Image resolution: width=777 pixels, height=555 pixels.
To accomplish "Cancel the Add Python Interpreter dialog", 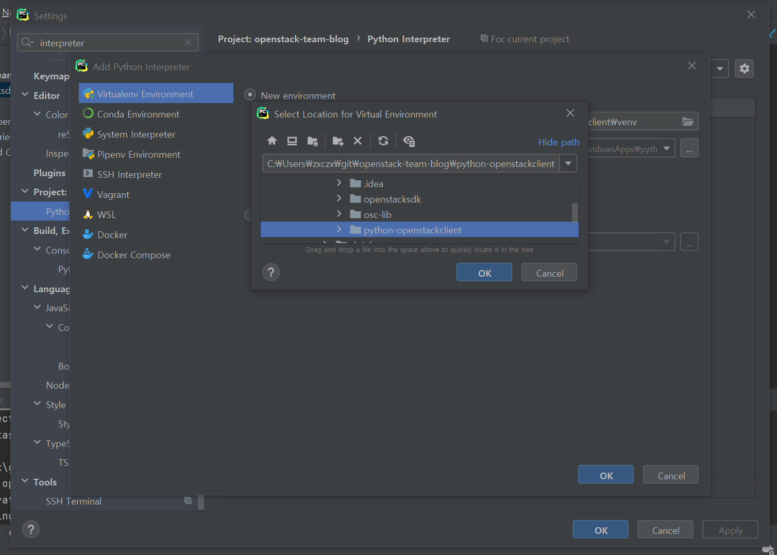I will pyautogui.click(x=671, y=475).
